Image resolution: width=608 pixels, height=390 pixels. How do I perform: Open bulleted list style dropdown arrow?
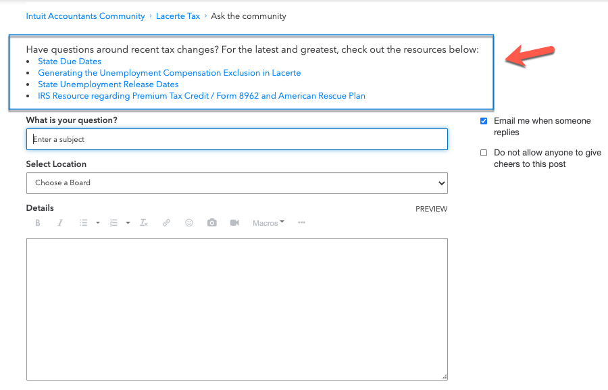[x=98, y=223]
